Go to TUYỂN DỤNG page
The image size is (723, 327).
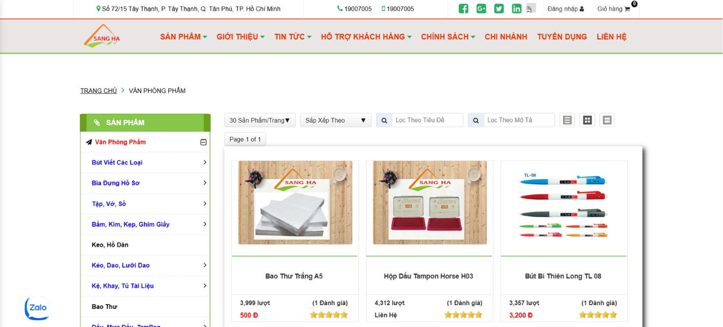click(x=562, y=36)
